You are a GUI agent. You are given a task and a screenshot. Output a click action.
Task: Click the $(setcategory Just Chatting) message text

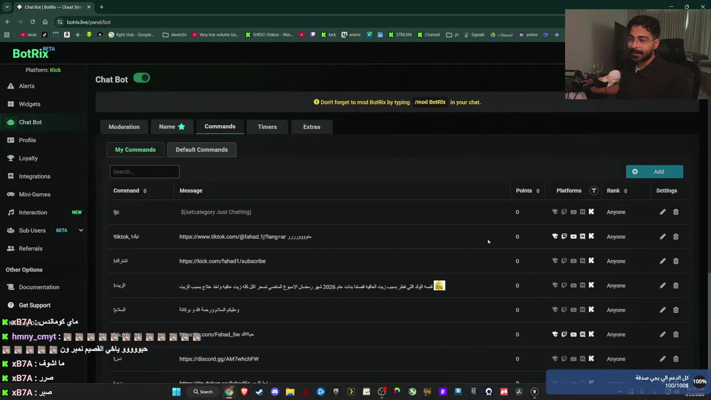(216, 212)
